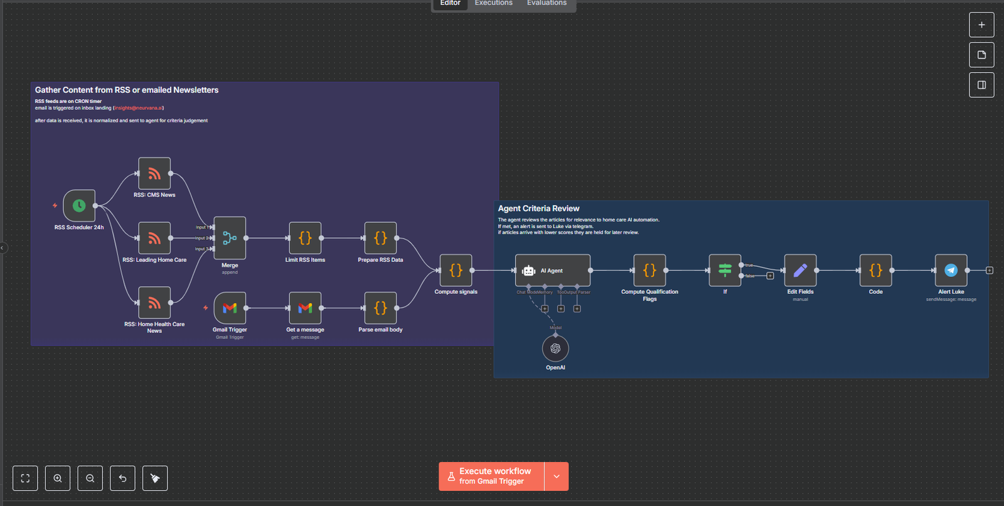Open the AI Agent node
This screenshot has height=506, width=1004.
tap(552, 271)
